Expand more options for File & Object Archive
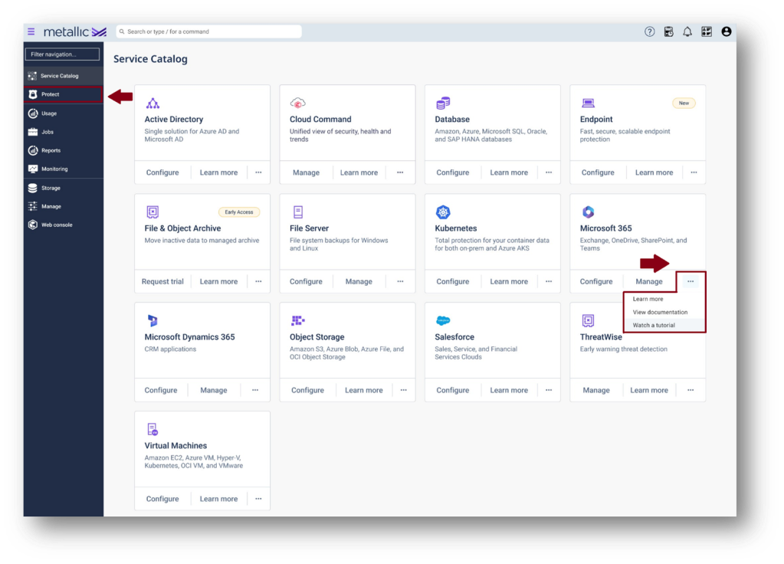The image size is (784, 564). pos(258,281)
